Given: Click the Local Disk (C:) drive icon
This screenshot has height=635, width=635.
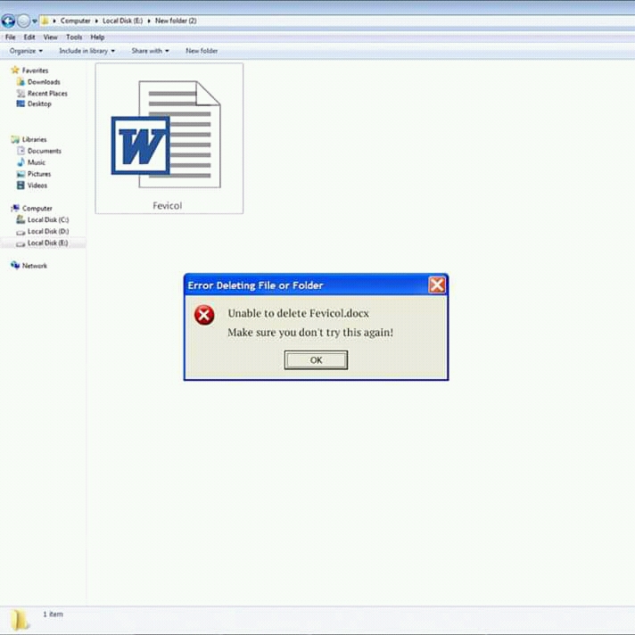Looking at the screenshot, I should pos(21,220).
